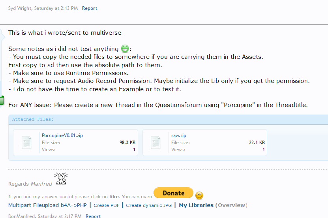Viewport: 328px width, 218px height.
Task: Click the PorcupineV0.01.zip file icon
Action: pos(27,142)
